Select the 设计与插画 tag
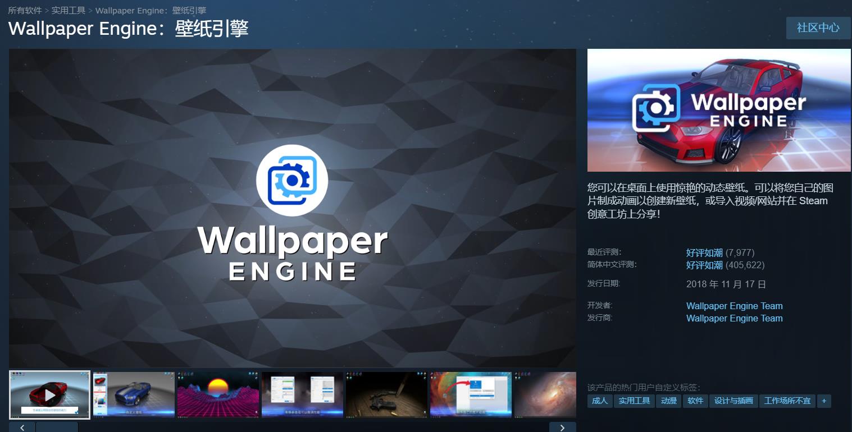The height and width of the screenshot is (432, 852). [733, 401]
